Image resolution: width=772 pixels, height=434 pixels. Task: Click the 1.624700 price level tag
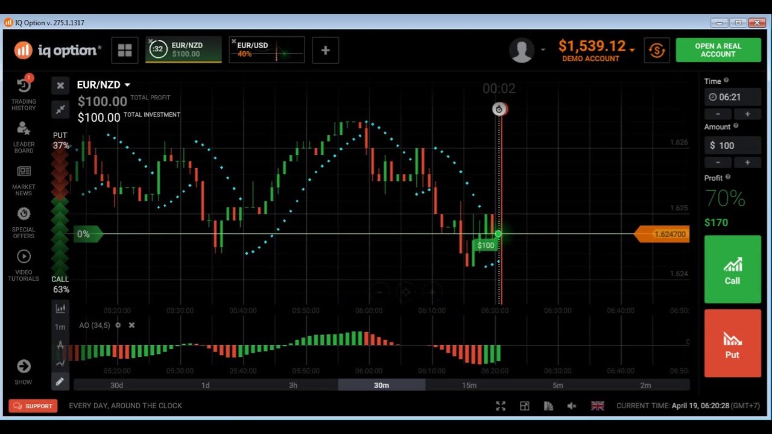(661, 234)
